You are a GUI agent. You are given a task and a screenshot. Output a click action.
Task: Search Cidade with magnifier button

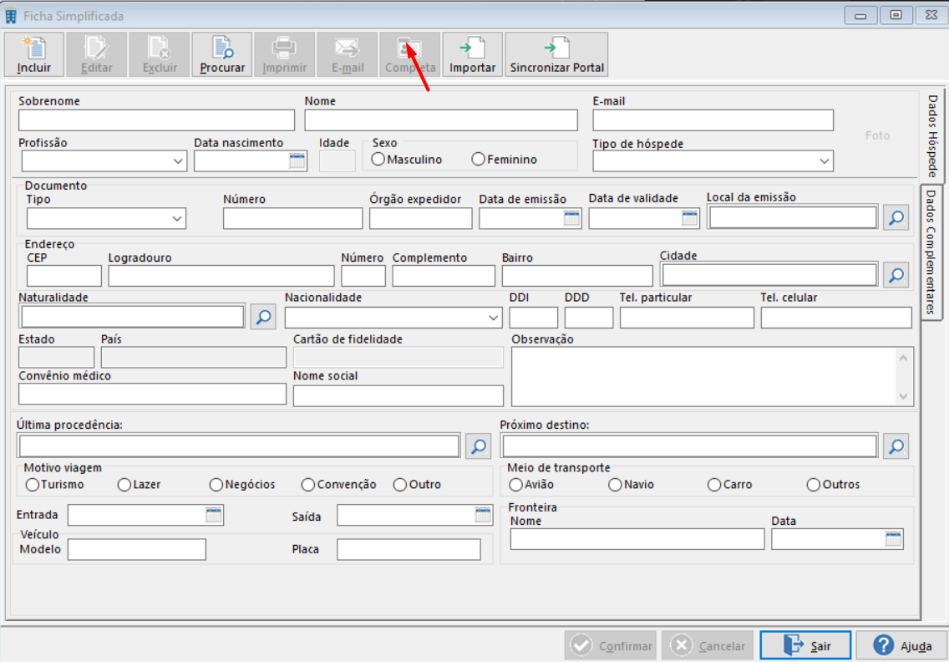(x=896, y=276)
